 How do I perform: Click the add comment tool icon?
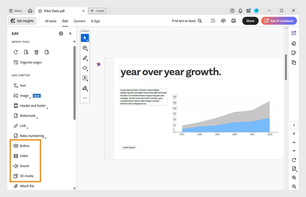[x=85, y=48]
